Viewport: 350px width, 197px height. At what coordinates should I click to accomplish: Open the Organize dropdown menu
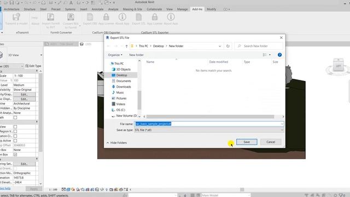pos(115,55)
